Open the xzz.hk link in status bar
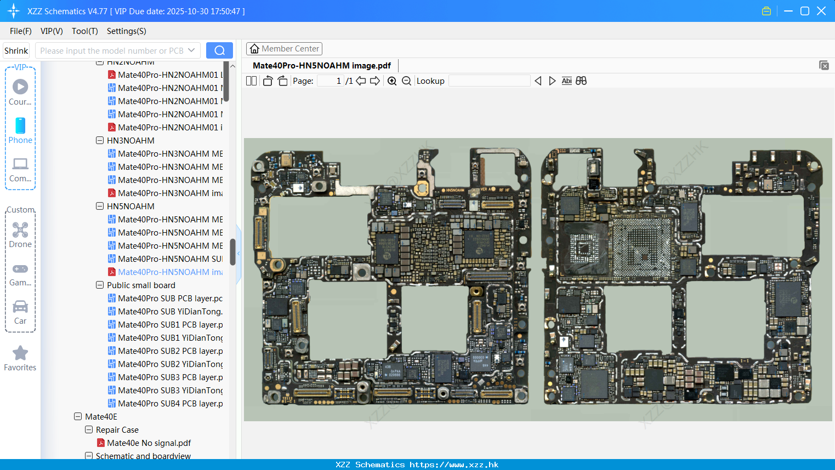This screenshot has width=835, height=470. pos(454,465)
